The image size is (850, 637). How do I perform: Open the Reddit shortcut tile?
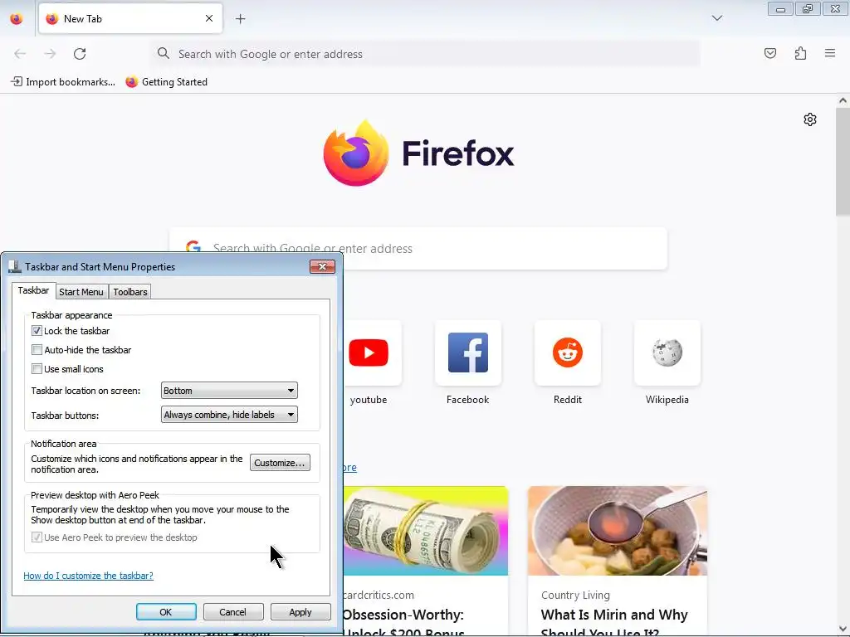pos(568,353)
